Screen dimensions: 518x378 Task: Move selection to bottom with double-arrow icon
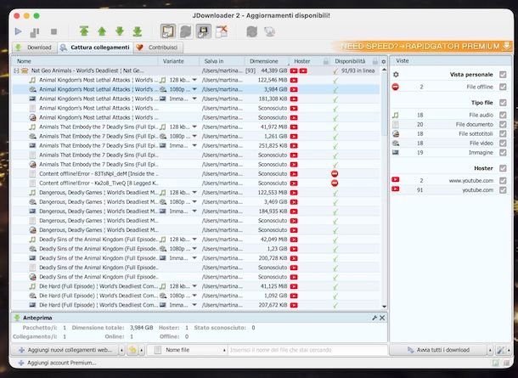click(138, 31)
